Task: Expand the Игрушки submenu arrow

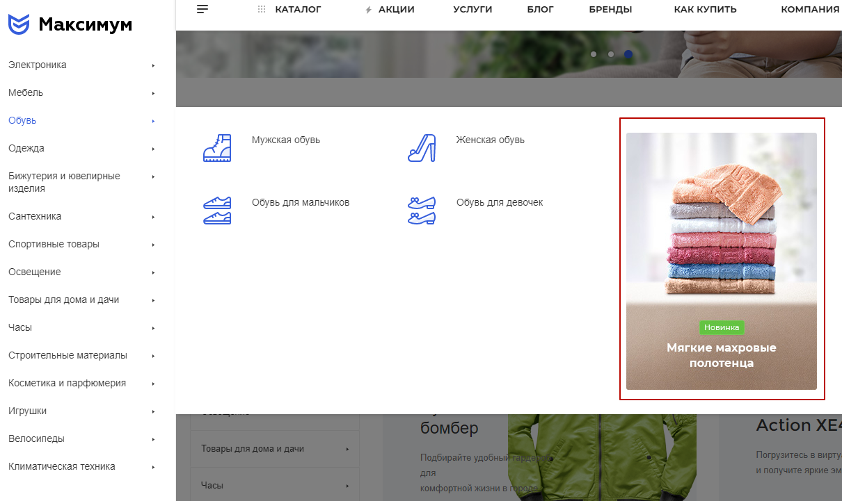Action: (x=153, y=411)
